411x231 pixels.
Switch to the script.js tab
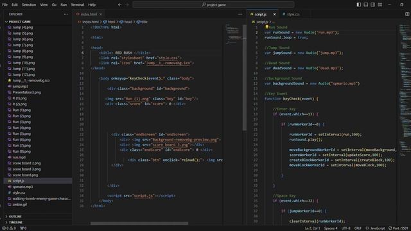[x=260, y=14]
